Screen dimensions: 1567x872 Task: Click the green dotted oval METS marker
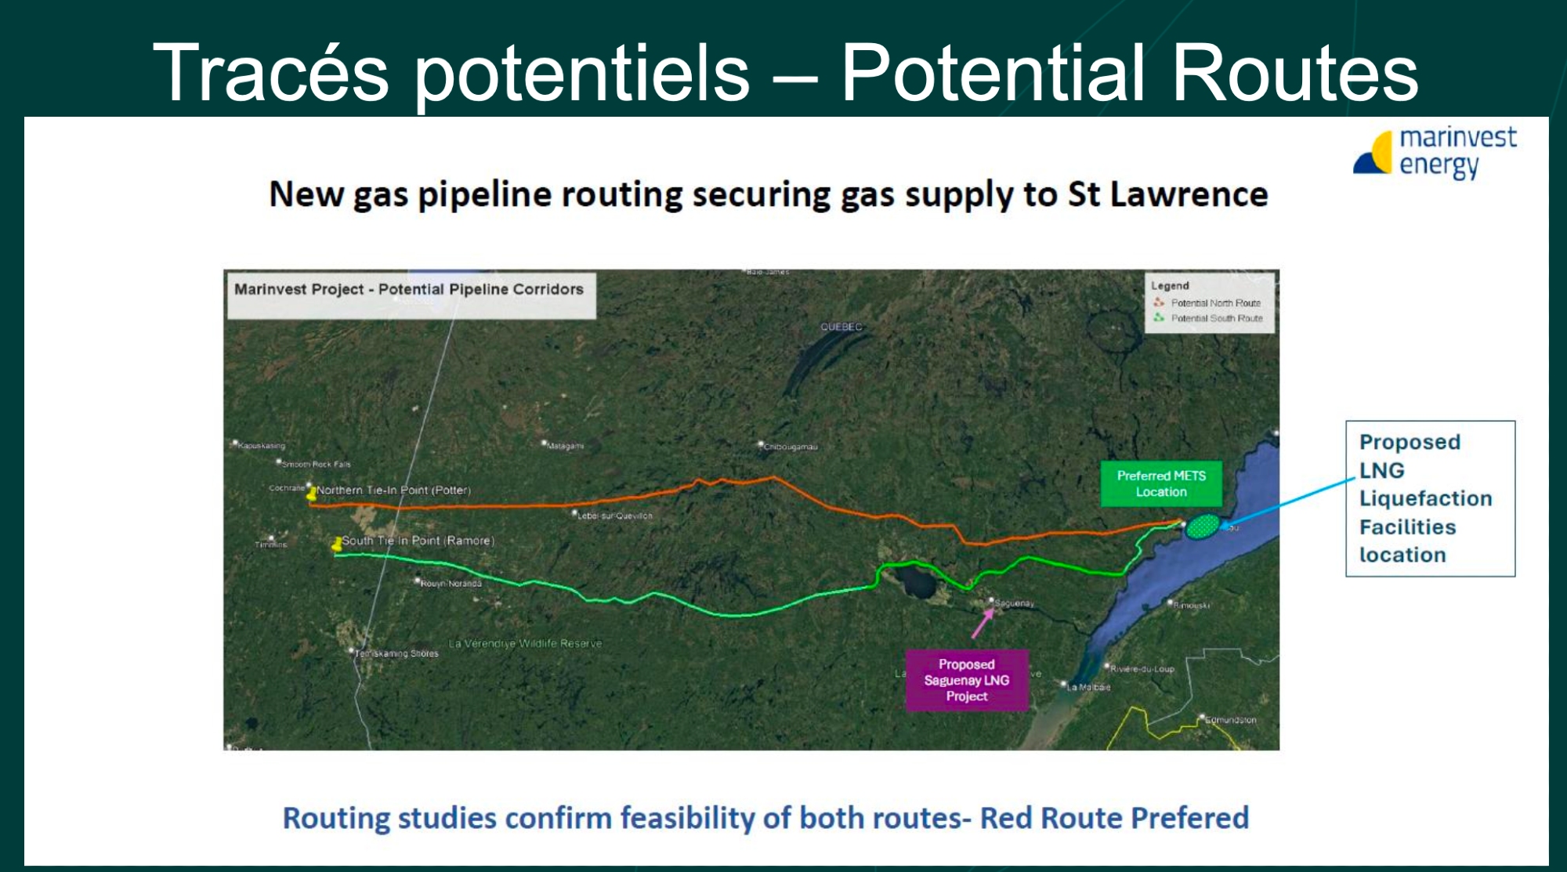pyautogui.click(x=1203, y=526)
